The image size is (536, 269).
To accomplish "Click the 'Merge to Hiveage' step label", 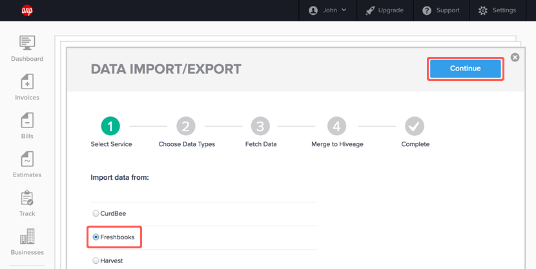I will [337, 144].
